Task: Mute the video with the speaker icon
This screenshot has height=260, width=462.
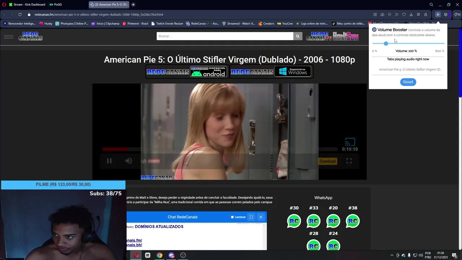Action: click(128, 161)
